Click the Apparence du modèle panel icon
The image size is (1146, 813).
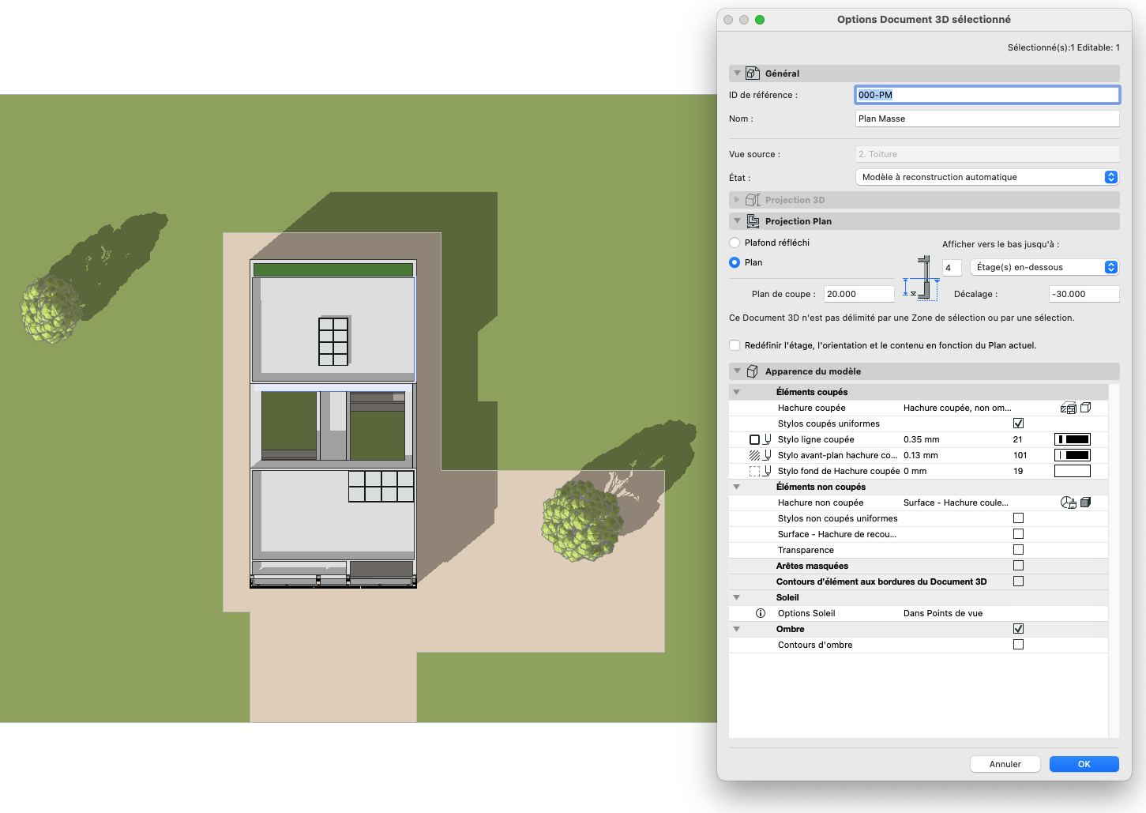point(753,371)
